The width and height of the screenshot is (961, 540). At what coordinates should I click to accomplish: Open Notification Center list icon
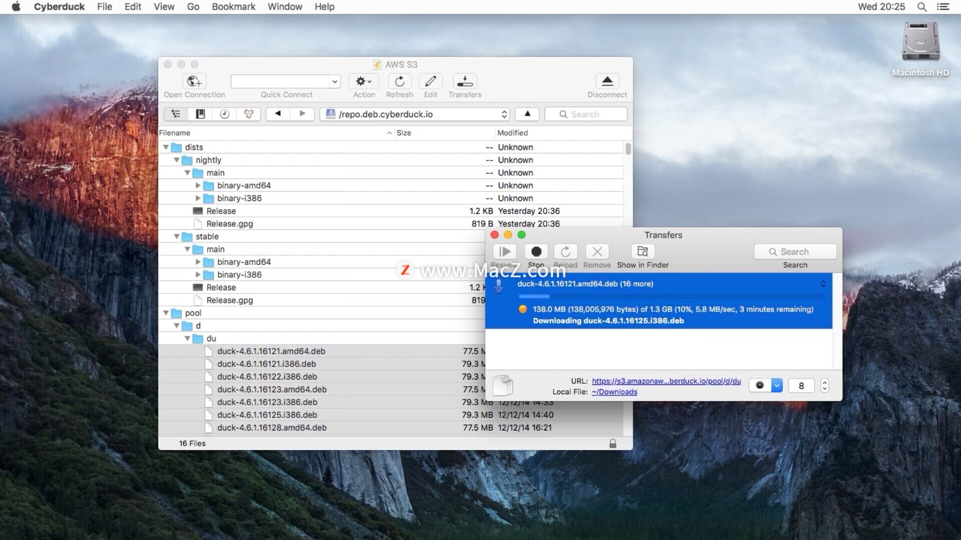pos(943,7)
